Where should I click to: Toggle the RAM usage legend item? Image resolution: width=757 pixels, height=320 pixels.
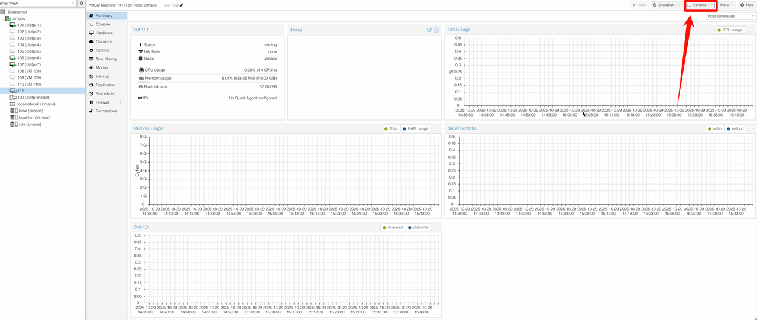415,128
